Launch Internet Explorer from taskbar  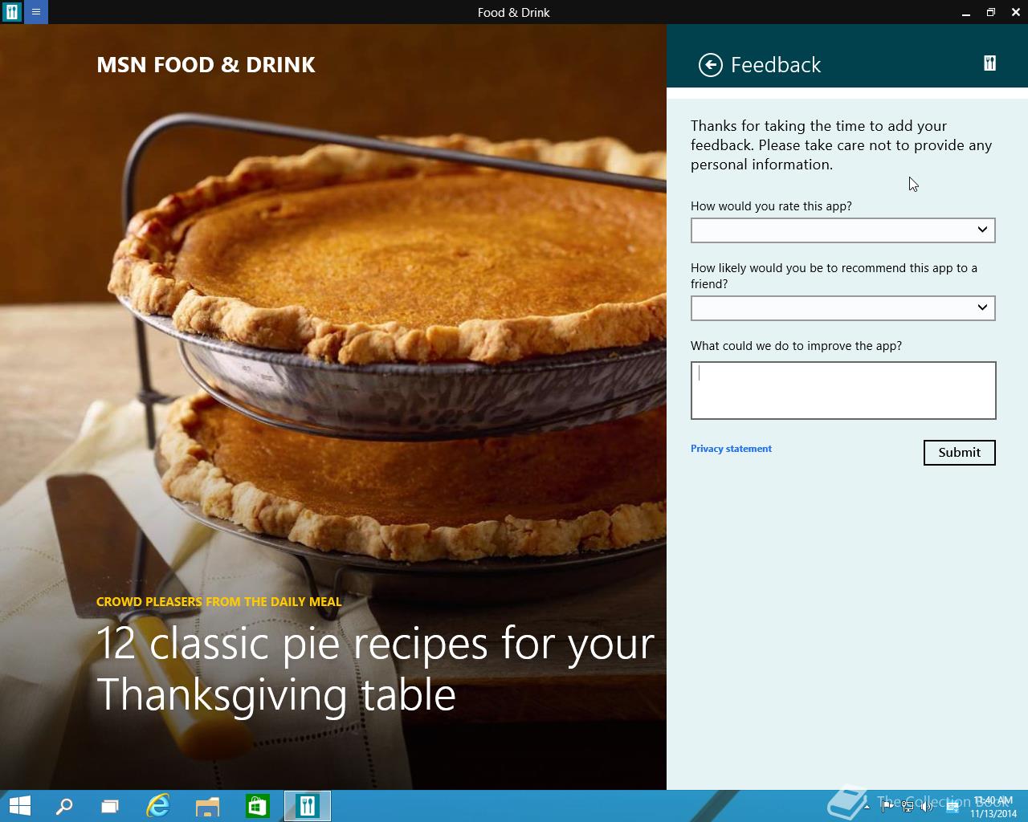(x=158, y=806)
